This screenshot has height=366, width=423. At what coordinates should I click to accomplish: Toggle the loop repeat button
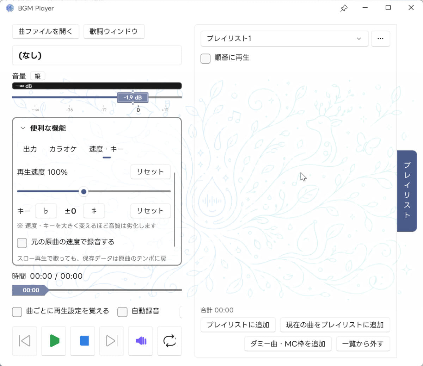(x=170, y=341)
